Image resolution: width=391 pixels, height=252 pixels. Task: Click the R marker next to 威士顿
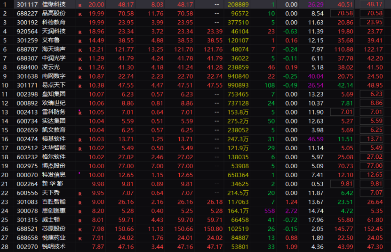pos(80,220)
